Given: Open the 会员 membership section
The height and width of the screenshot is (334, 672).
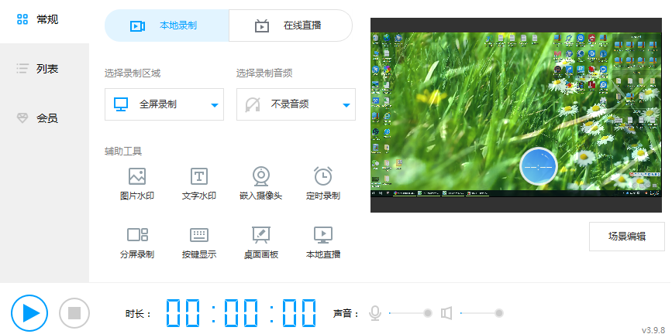Looking at the screenshot, I should click(x=45, y=118).
